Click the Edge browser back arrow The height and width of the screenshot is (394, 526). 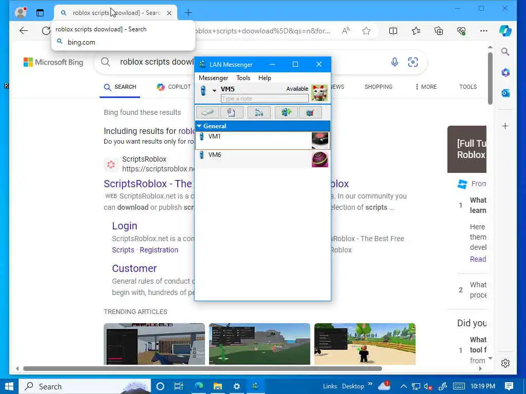[x=24, y=31]
